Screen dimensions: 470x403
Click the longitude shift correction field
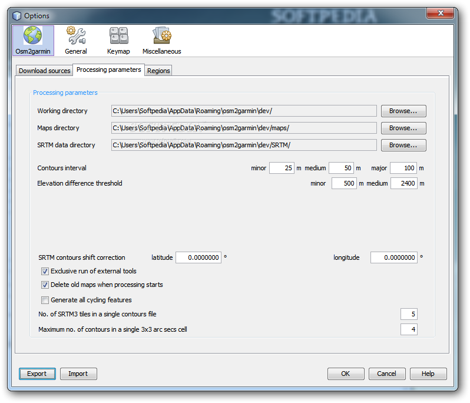click(394, 258)
